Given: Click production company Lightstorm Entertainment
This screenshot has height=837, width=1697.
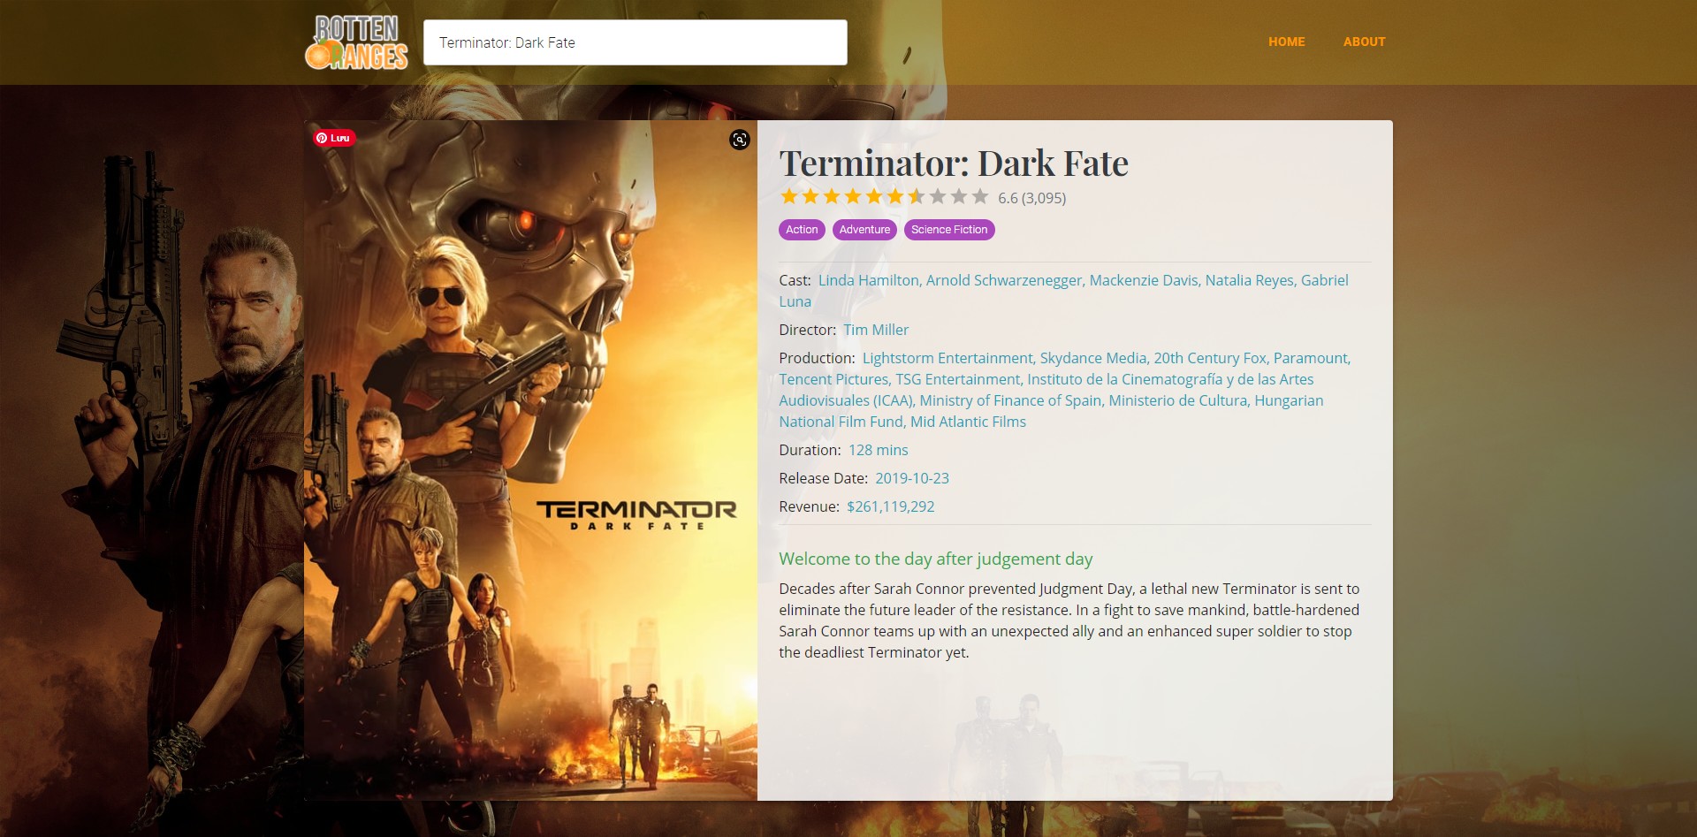Looking at the screenshot, I should [947, 358].
